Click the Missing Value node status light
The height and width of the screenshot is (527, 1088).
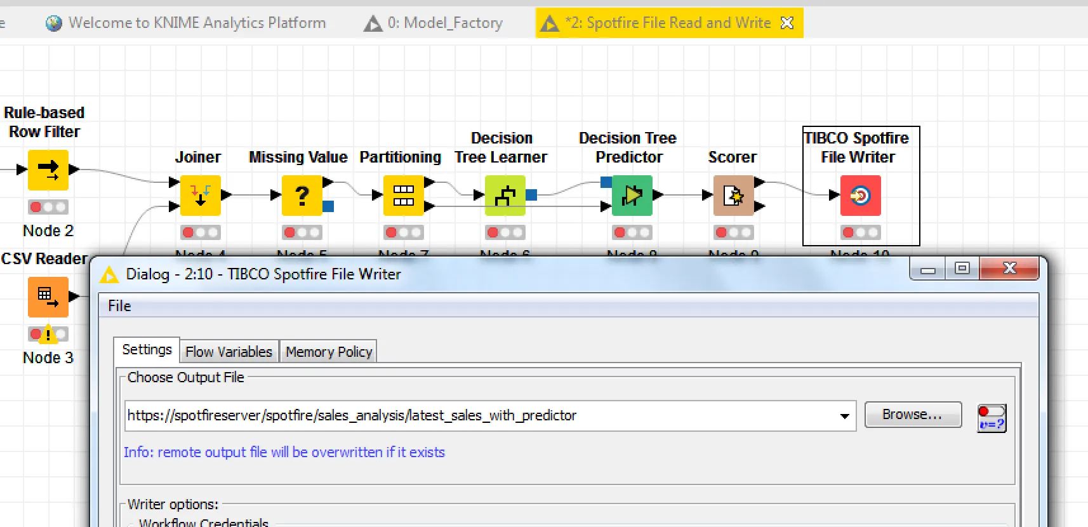[x=302, y=232]
